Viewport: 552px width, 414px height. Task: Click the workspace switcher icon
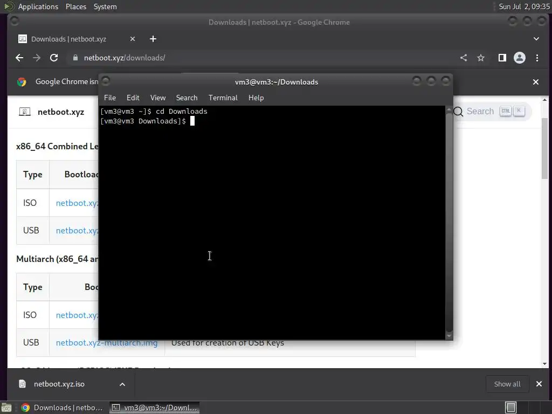click(x=510, y=408)
